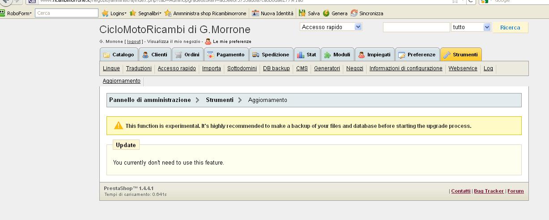Click the Strumenti breadcrumb
Screen dimensions: 549x220
(220, 100)
